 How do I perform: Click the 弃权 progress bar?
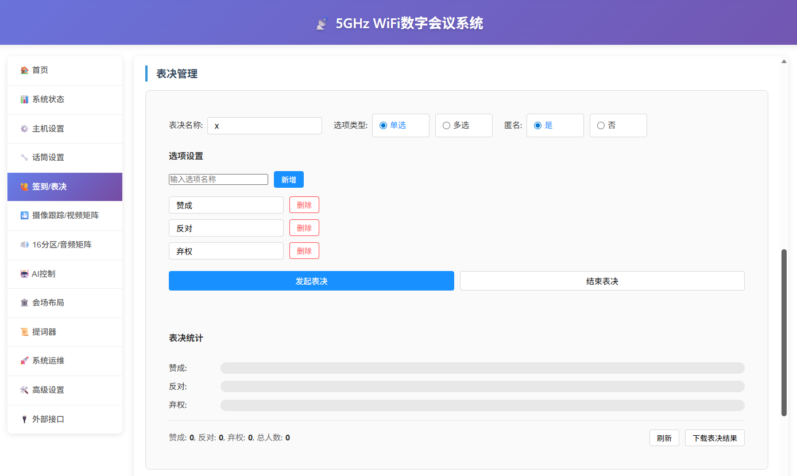pos(482,405)
